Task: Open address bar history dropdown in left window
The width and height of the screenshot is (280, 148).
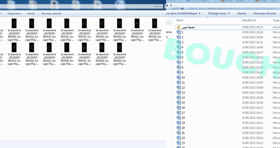Action: pyautogui.click(x=155, y=6)
